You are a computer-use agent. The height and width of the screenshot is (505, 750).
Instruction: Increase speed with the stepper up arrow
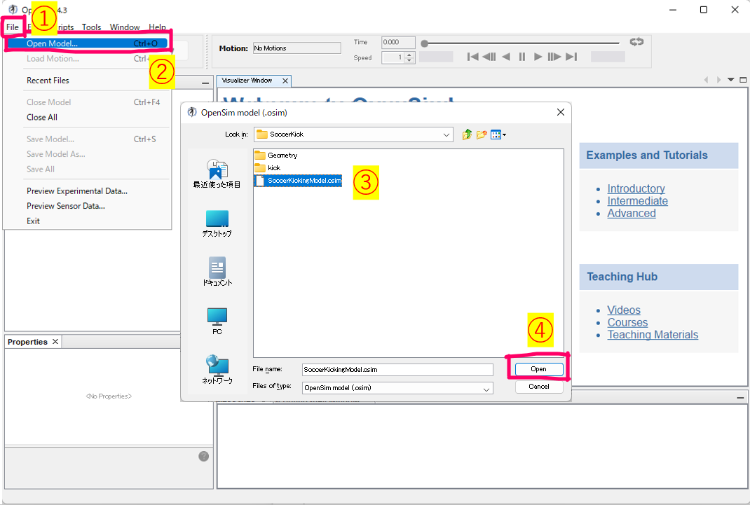(x=410, y=55)
